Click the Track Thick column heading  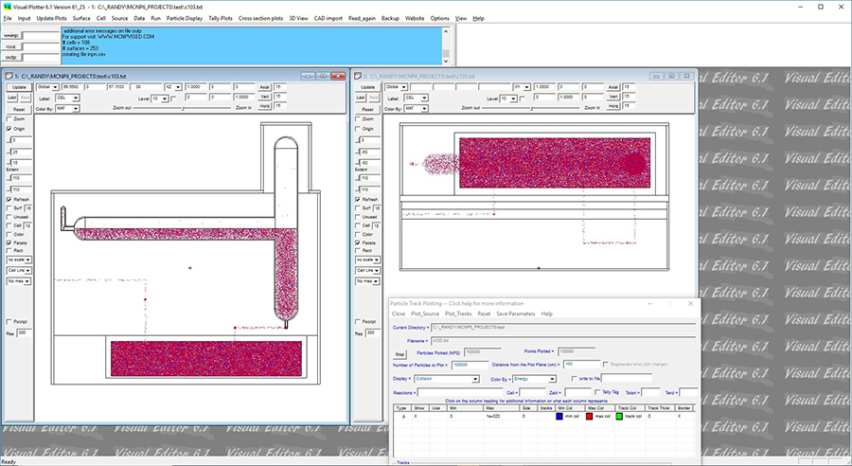[x=660, y=408]
